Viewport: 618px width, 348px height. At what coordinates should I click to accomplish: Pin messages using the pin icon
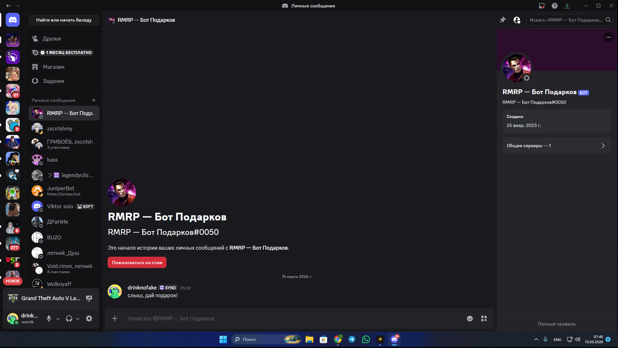click(503, 20)
